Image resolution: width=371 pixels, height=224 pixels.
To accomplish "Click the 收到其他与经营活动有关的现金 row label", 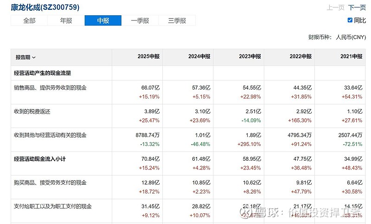I will coord(50,135).
